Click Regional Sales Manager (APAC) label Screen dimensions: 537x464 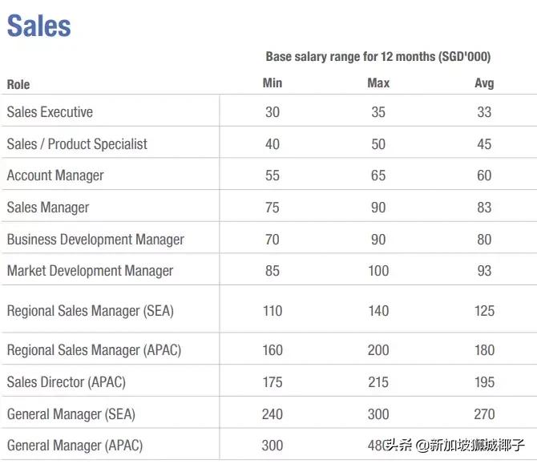tap(94, 350)
